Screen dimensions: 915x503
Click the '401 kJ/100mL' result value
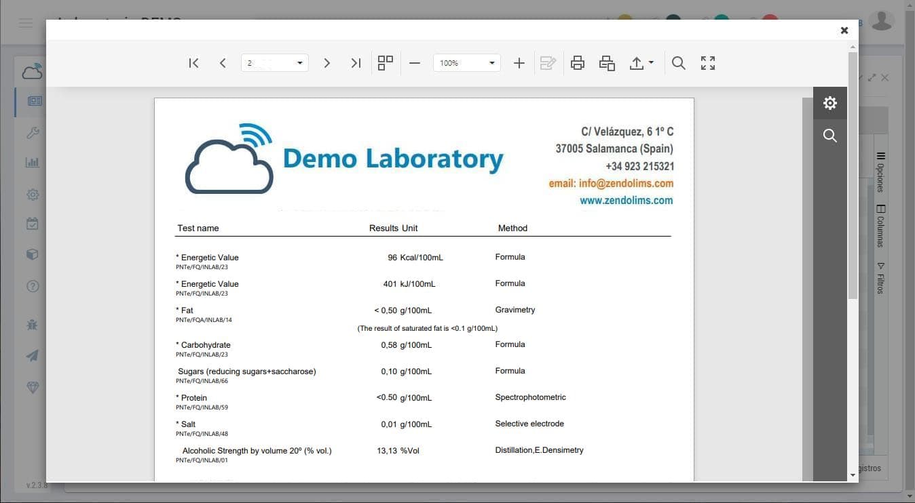pos(409,284)
